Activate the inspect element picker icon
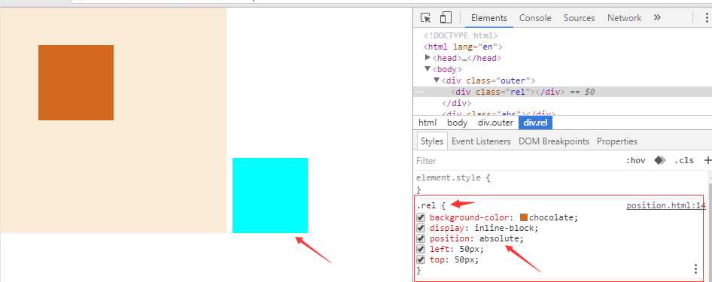The width and height of the screenshot is (712, 282). (x=425, y=18)
